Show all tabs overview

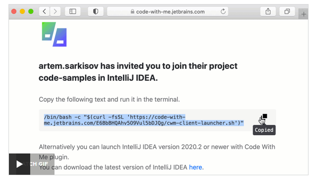[287, 12]
